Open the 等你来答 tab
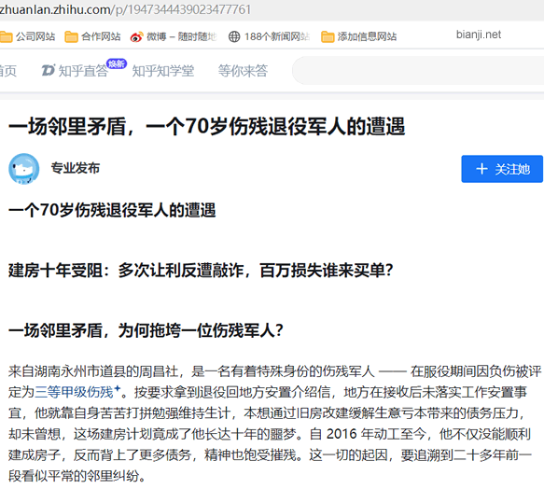Image resolution: width=544 pixels, height=489 pixels. pos(243,71)
